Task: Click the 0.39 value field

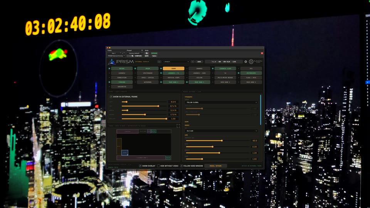Action: coord(254,147)
